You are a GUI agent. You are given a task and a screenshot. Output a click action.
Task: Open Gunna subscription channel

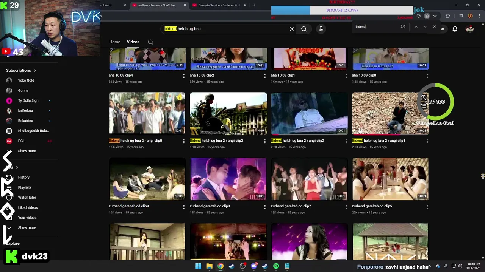pyautogui.click(x=23, y=91)
